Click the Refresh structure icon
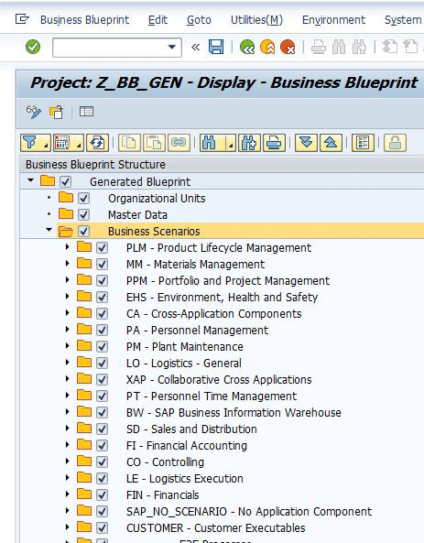Viewport: 424px width, 543px height. [97, 143]
